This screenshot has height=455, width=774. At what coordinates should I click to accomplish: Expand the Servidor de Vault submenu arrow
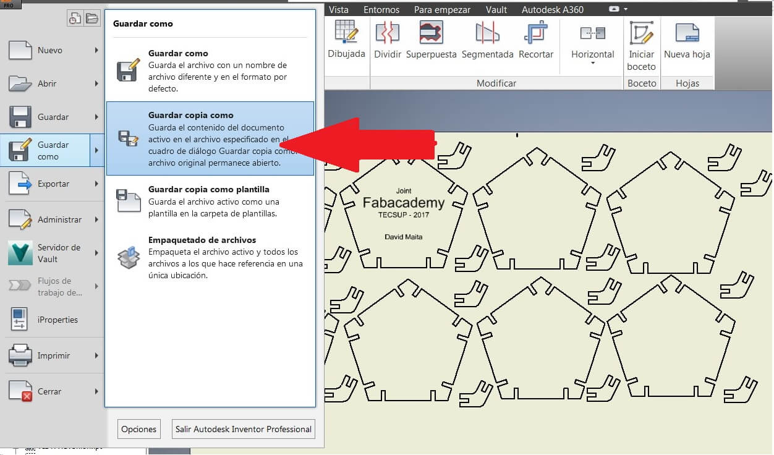(96, 253)
